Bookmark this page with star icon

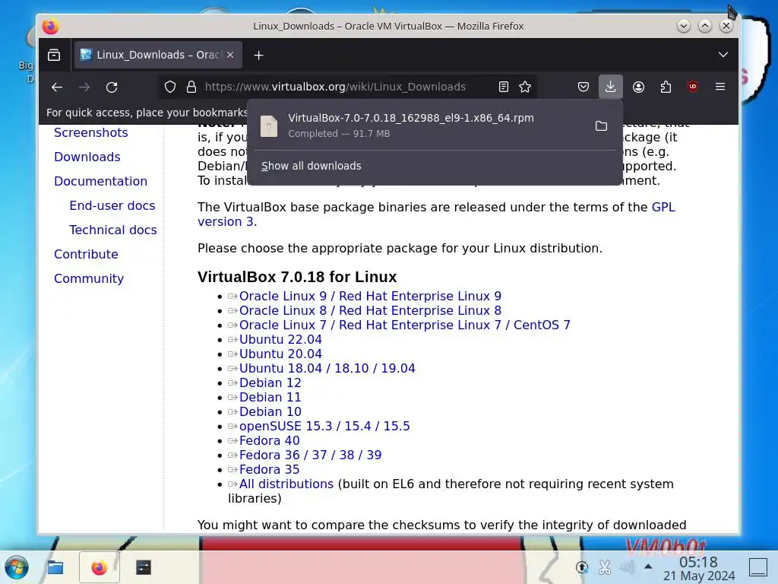click(525, 87)
